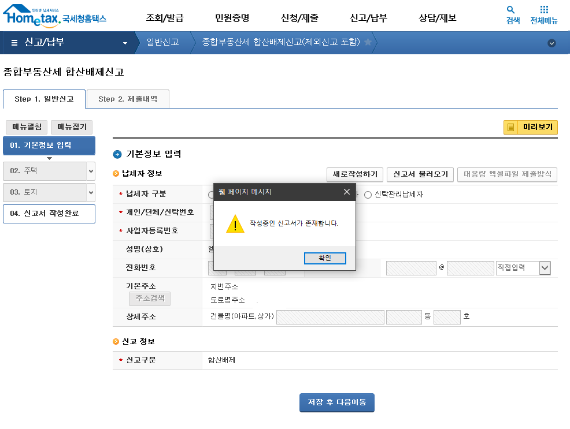
Task: Select 03. 토지 in side menu
Action: [45, 192]
